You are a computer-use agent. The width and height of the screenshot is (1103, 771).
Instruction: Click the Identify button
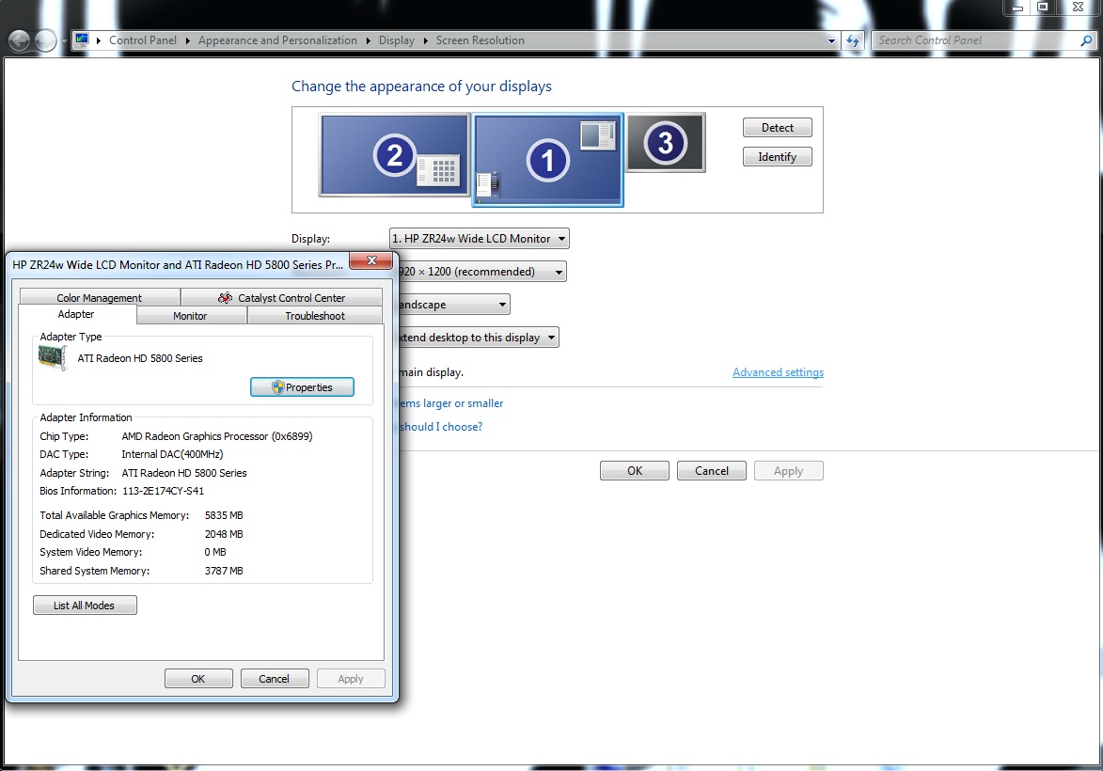[778, 157]
